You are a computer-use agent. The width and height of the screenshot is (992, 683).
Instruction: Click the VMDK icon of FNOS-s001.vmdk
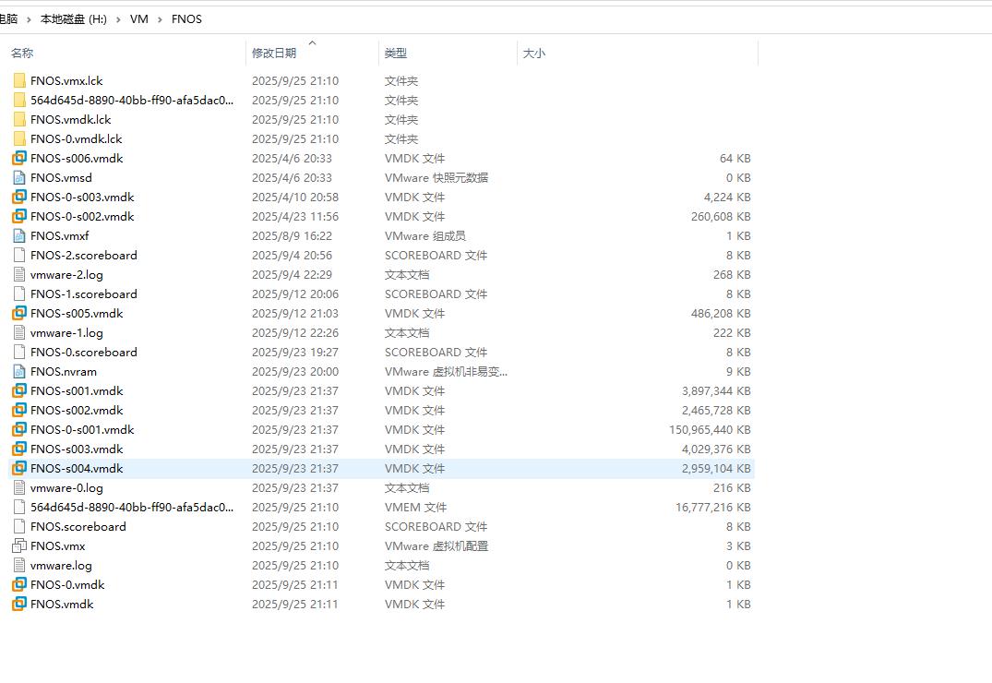coord(19,390)
